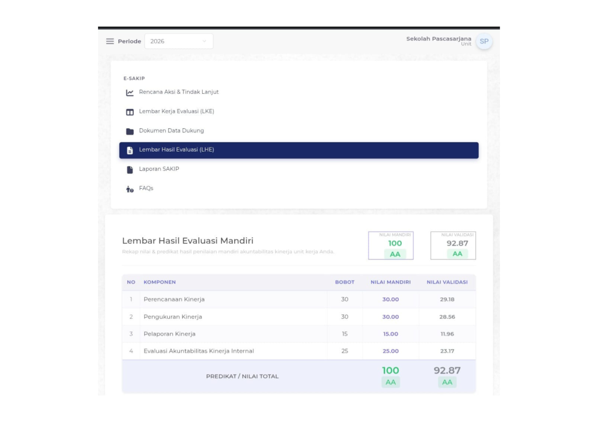Click the Lembar Kerja Evaluasi table icon

click(x=130, y=112)
